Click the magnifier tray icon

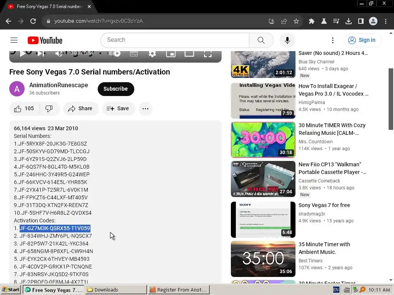(362, 290)
